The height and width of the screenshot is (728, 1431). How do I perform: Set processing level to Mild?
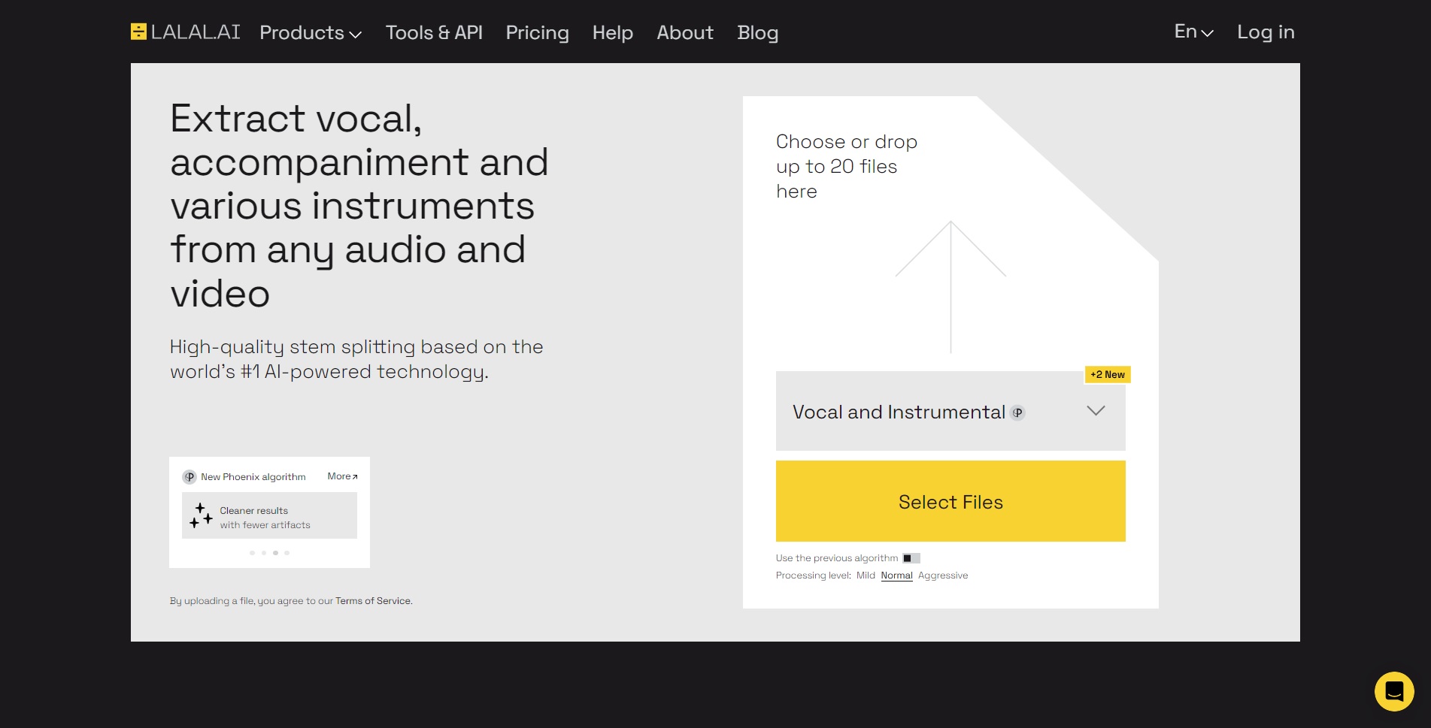pos(866,575)
